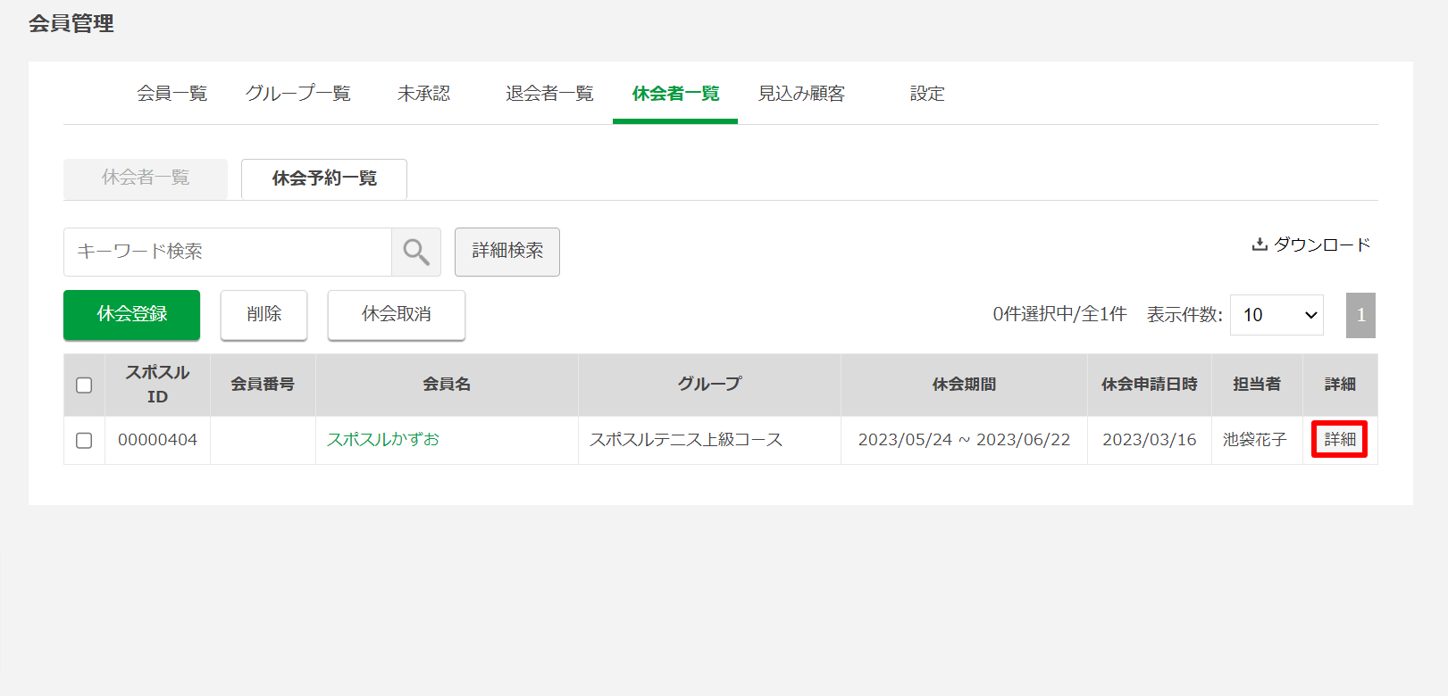Click the 会員名 column header
The image size is (1448, 696).
(x=447, y=385)
